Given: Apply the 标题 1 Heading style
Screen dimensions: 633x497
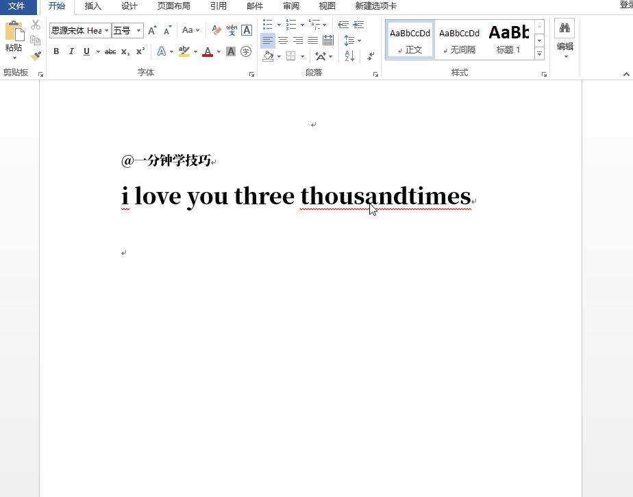Looking at the screenshot, I should pyautogui.click(x=508, y=40).
